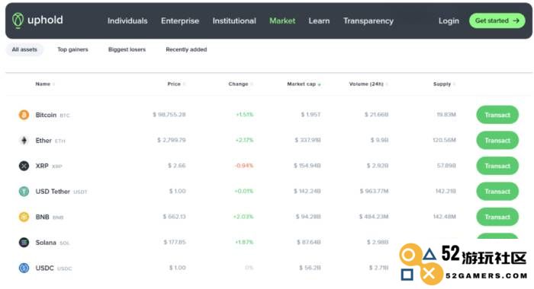Open the XRP coin icon
Viewport: 534px width, 289px height.
[x=24, y=166]
